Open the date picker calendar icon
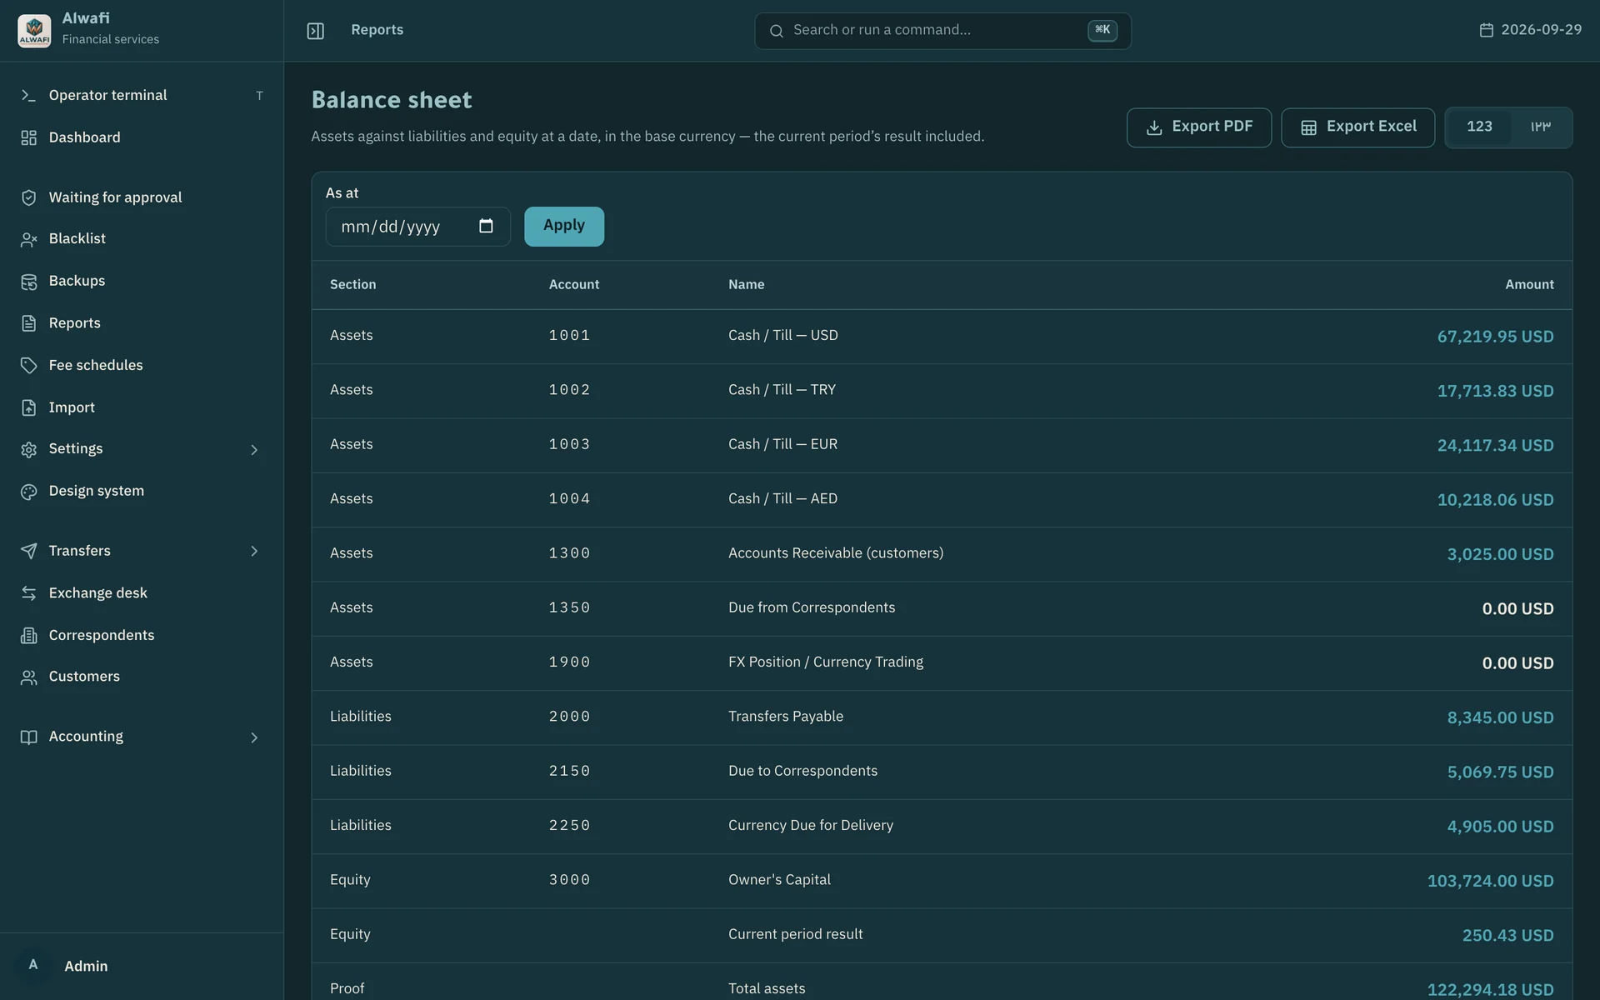The width and height of the screenshot is (1600, 1000). tap(486, 226)
